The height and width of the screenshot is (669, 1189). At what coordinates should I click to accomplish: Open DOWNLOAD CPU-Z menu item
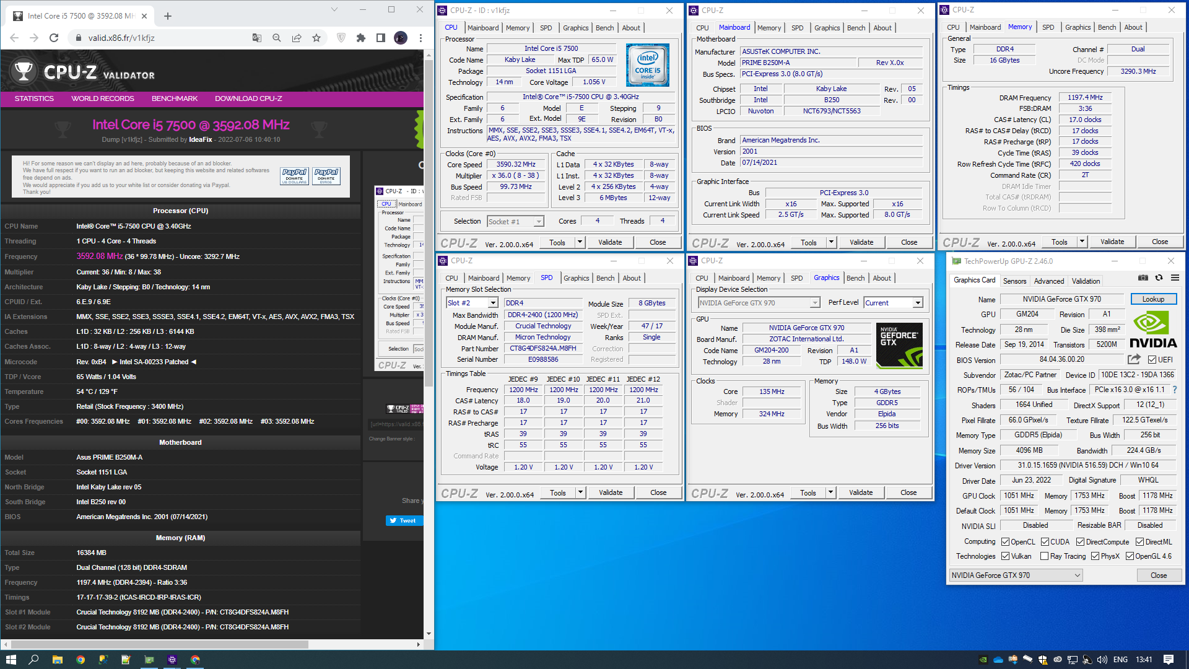[x=248, y=98]
